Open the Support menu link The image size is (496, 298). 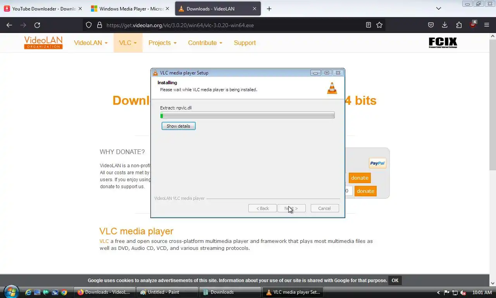[245, 43]
